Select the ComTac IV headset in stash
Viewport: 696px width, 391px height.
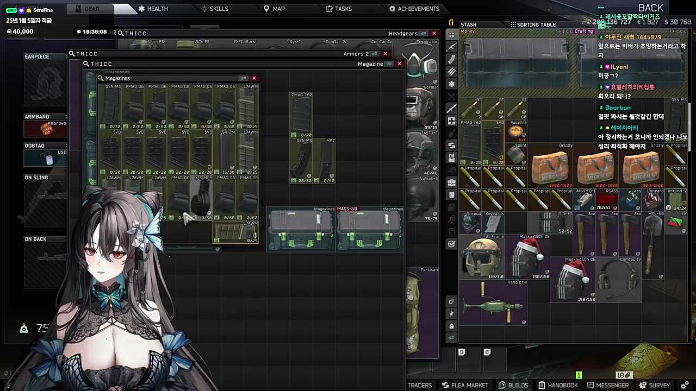(x=618, y=280)
